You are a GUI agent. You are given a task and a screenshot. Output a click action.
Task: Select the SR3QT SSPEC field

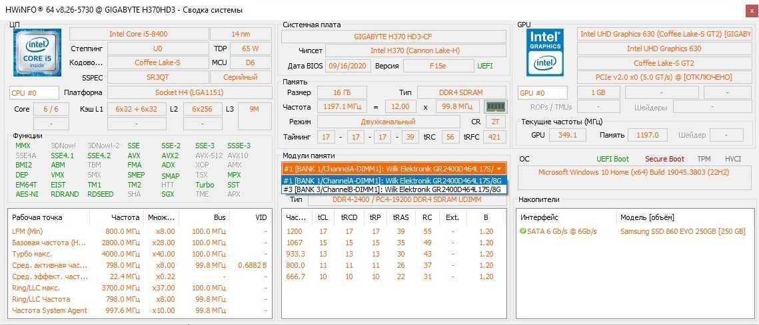pos(158,77)
